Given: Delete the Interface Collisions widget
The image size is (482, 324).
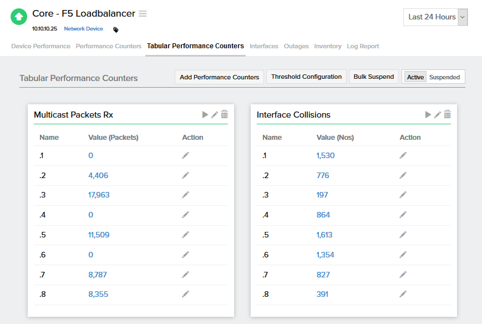Looking at the screenshot, I should tap(447, 114).
